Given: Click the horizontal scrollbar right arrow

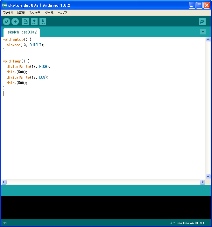Looking at the screenshot, I should 202,182.
